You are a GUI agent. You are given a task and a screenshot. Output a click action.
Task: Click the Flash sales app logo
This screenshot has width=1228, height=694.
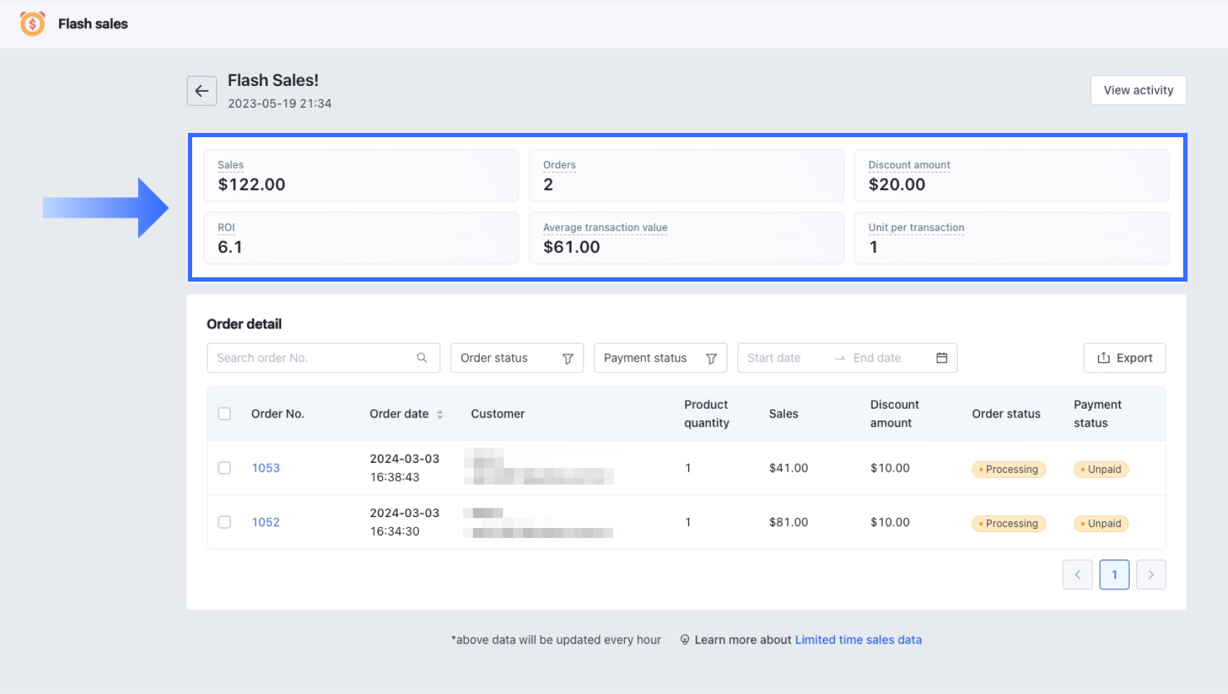coord(33,24)
